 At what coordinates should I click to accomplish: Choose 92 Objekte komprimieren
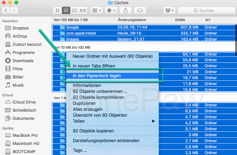click(x=113, y=97)
